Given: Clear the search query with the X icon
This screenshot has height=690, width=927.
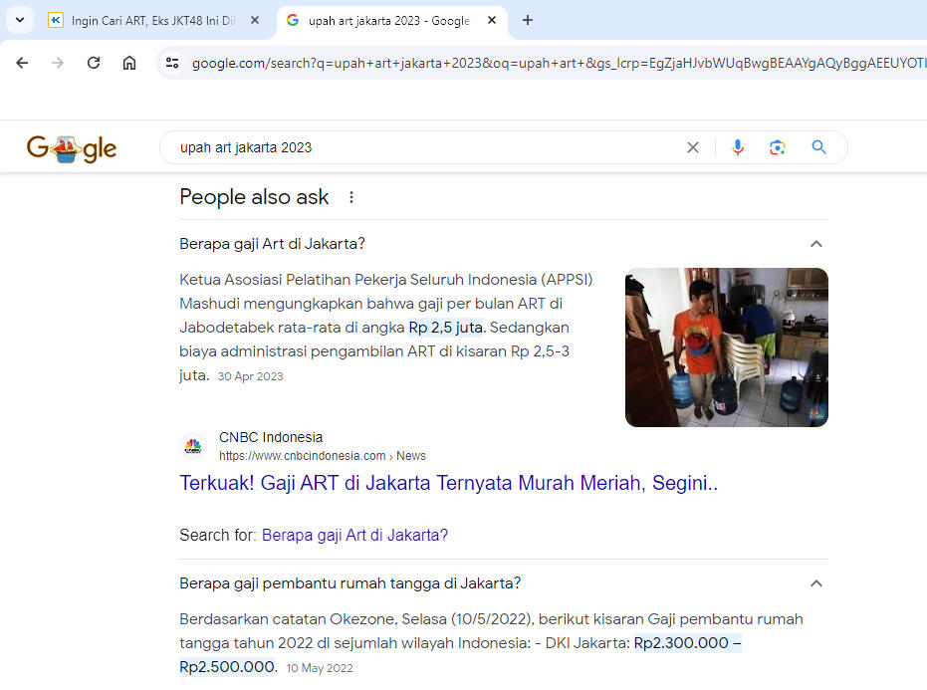Looking at the screenshot, I should coord(693,146).
